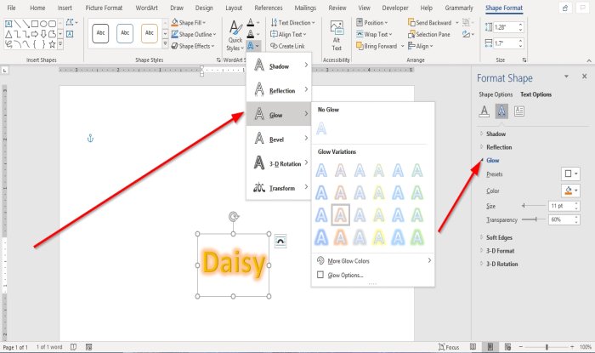Screen dimensions: 595x353
Task: Open the Reflection submenu
Action: (279, 90)
